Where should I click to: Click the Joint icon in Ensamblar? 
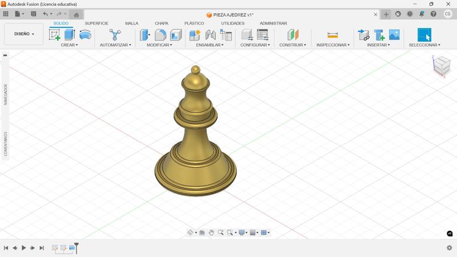click(x=210, y=35)
